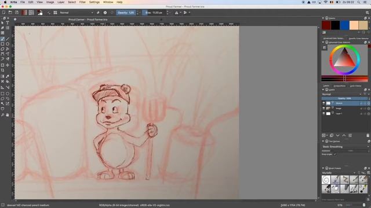The height and width of the screenshot is (208, 371).
Task: Select the Elliptical Selection tool
Action: tap(8, 94)
